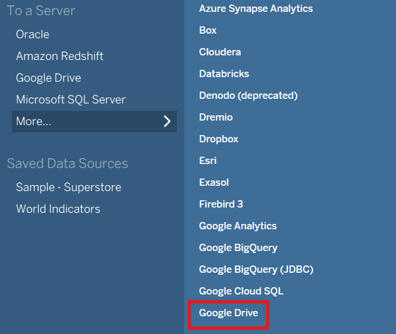Choose Google Drive in the left To a Server list

49,78
